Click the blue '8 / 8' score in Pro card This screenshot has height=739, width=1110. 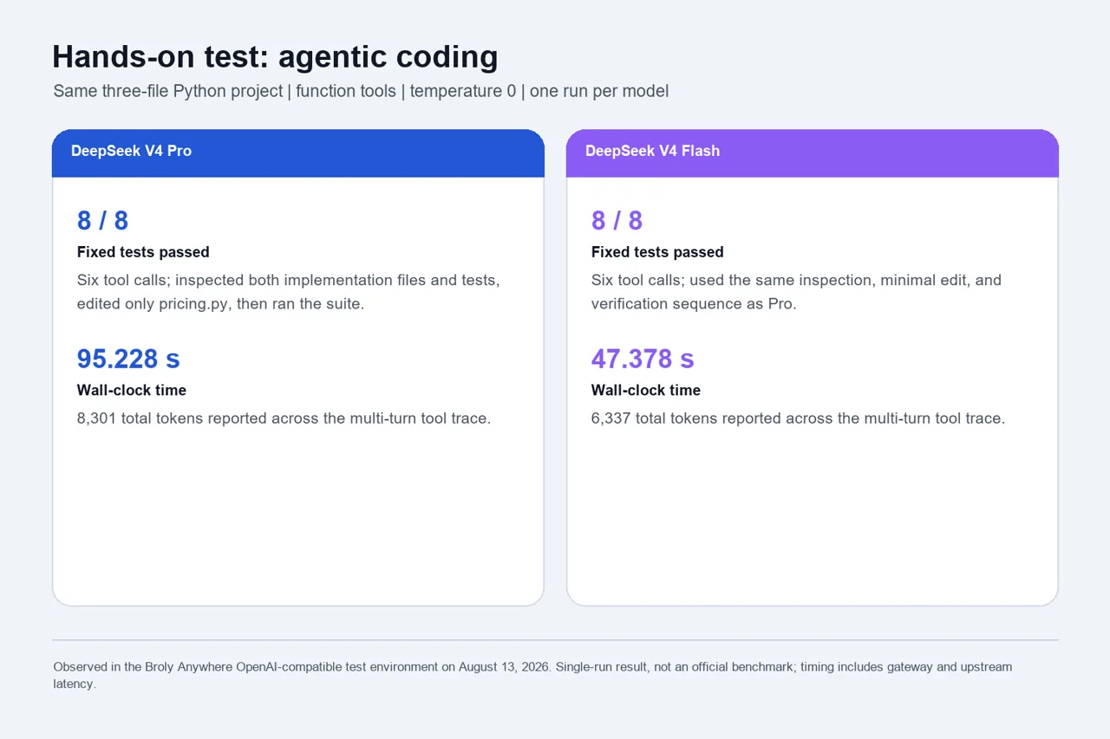(102, 220)
